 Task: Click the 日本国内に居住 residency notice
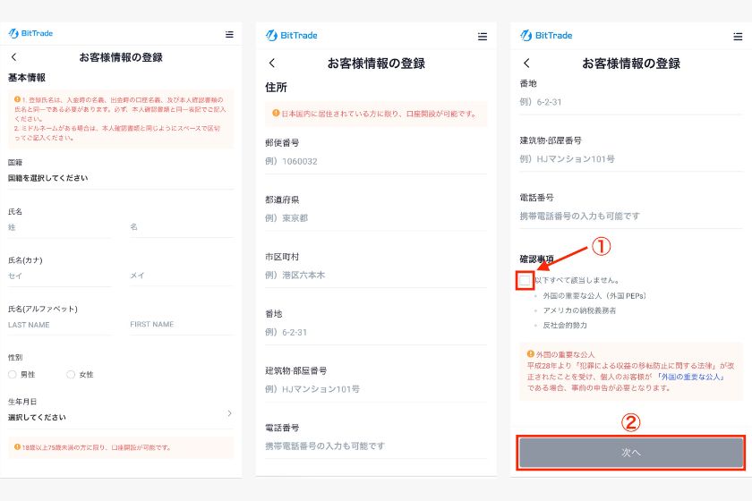[x=374, y=114]
